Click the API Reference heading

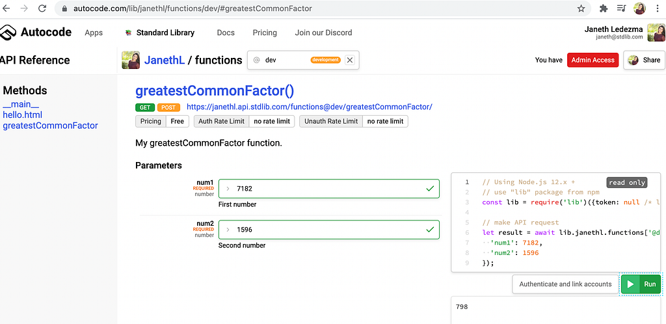click(34, 61)
